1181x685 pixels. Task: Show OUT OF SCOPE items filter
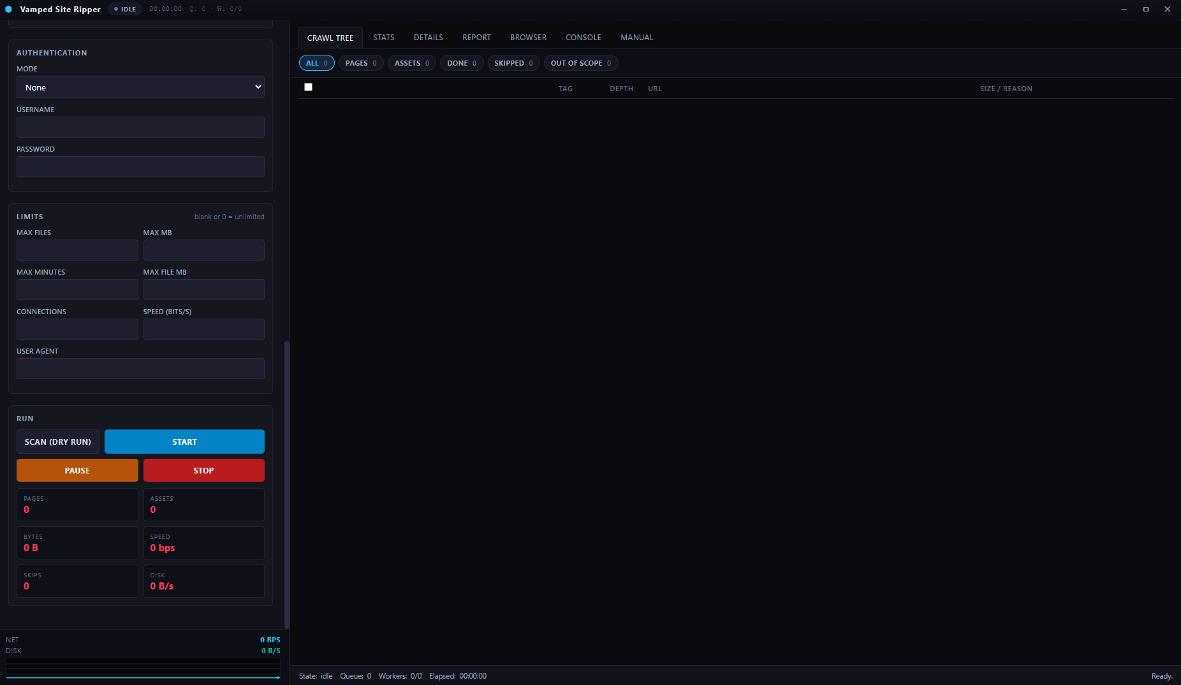[581, 63]
